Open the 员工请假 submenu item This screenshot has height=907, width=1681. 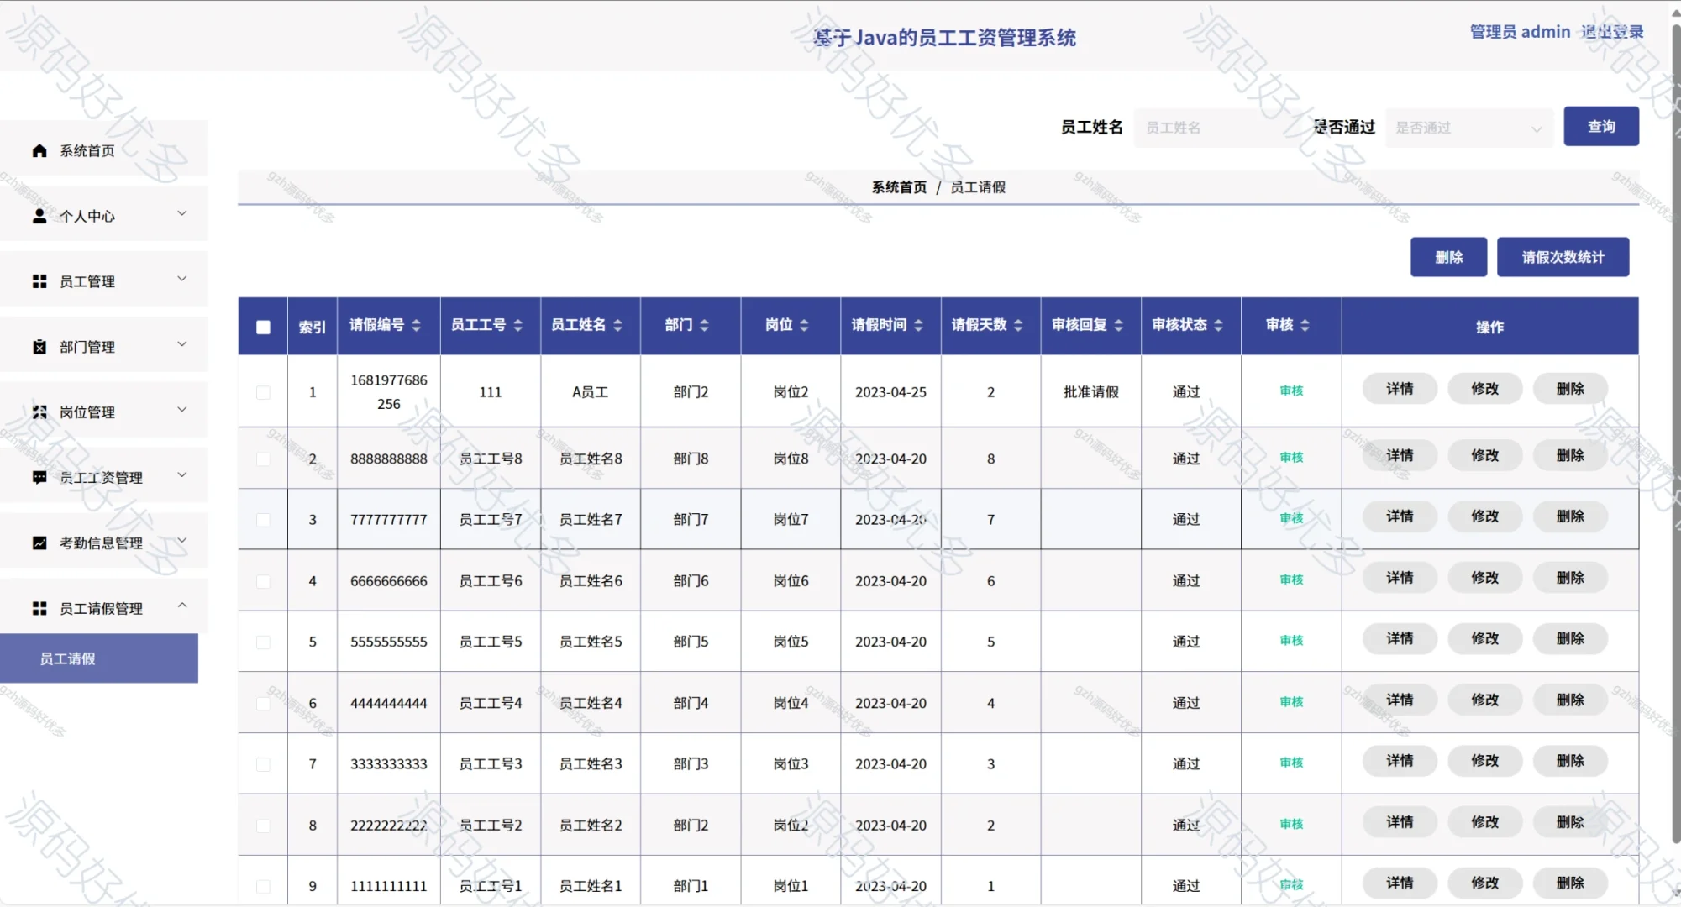point(67,658)
